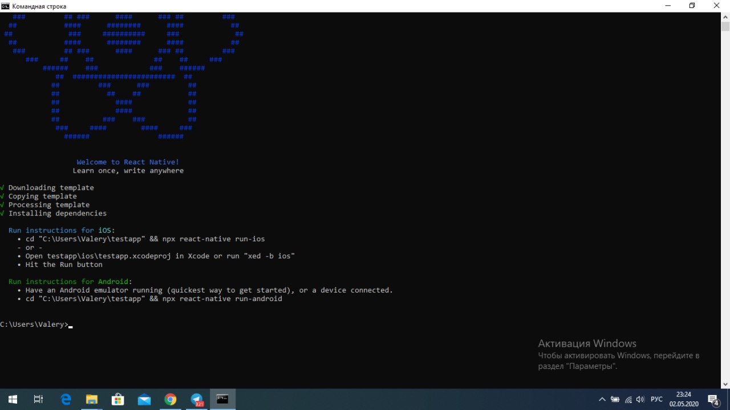Viewport: 730px width, 410px height.
Task: Close the Command Prompt window
Action: 717,6
